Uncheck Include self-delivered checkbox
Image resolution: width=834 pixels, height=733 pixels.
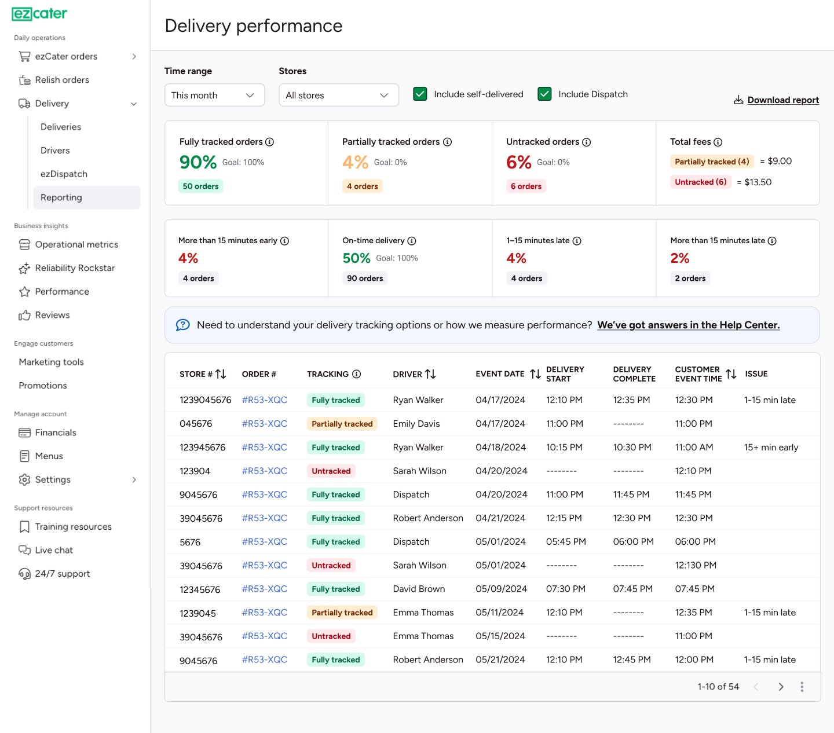click(x=420, y=94)
